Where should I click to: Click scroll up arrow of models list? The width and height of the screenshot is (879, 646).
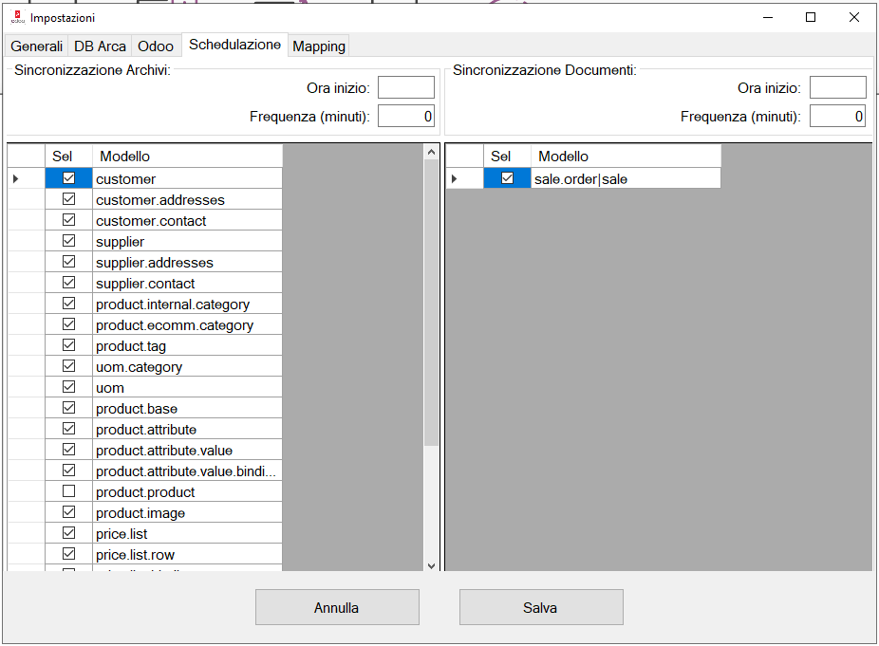pyautogui.click(x=432, y=152)
